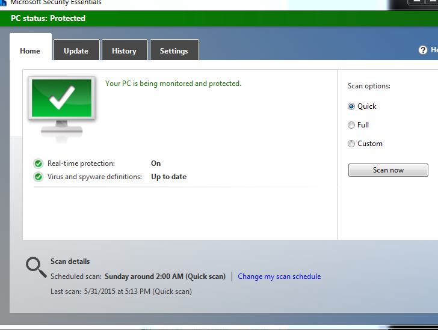Click the Help question mark icon

click(423, 50)
